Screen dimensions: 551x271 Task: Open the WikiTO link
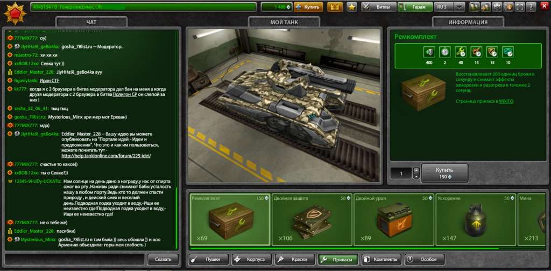[506, 101]
